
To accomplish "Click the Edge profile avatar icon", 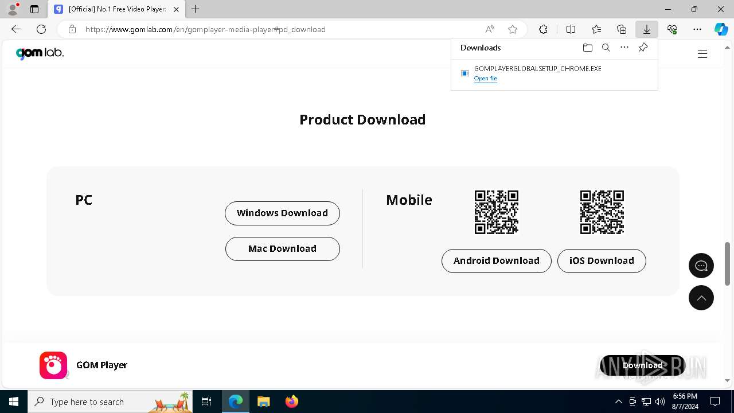I will point(13,9).
